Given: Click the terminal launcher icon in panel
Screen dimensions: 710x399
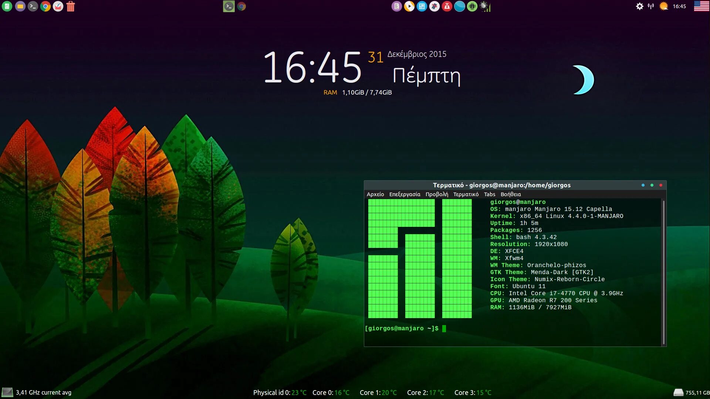Looking at the screenshot, I should coord(33,6).
